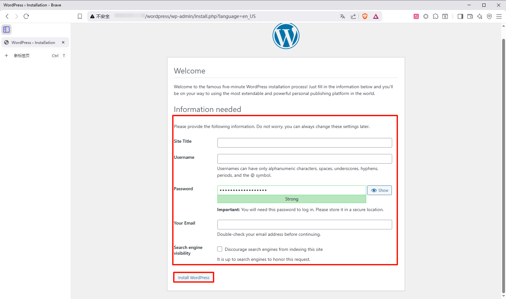
Task: Share this page via the share icon
Action: coord(353,16)
